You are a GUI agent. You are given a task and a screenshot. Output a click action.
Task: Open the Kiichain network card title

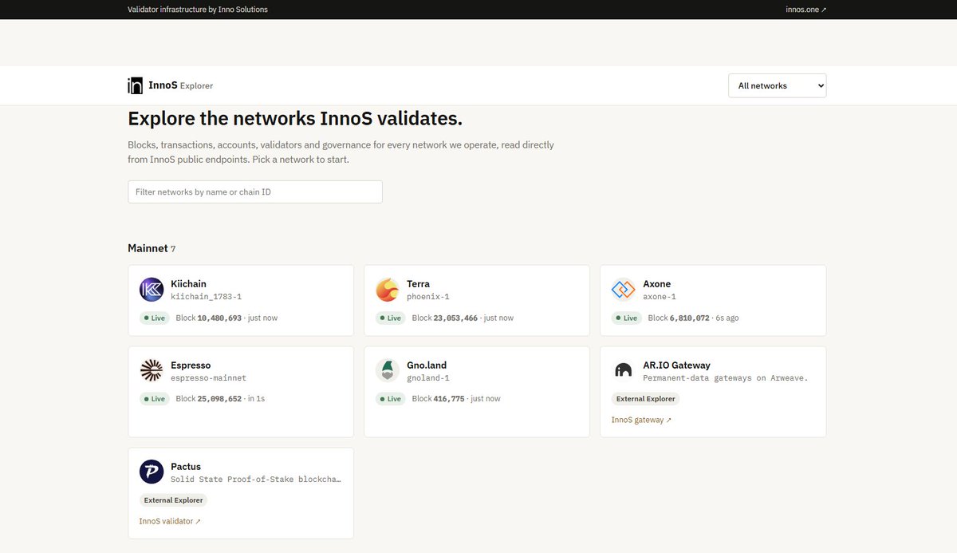[188, 284]
